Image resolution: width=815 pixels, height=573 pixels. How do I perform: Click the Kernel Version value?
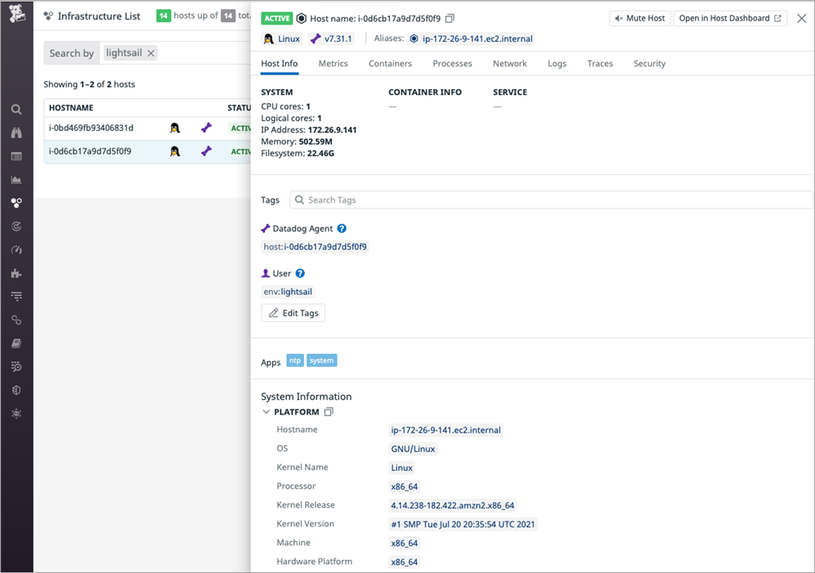click(463, 524)
